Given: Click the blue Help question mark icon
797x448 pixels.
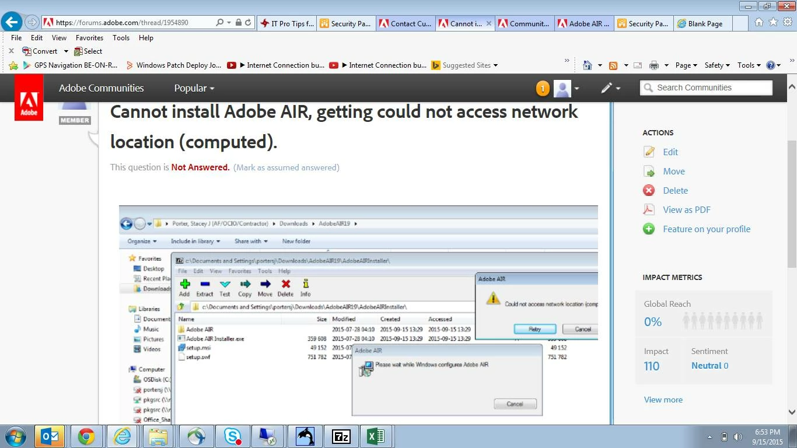Looking at the screenshot, I should tap(770, 65).
